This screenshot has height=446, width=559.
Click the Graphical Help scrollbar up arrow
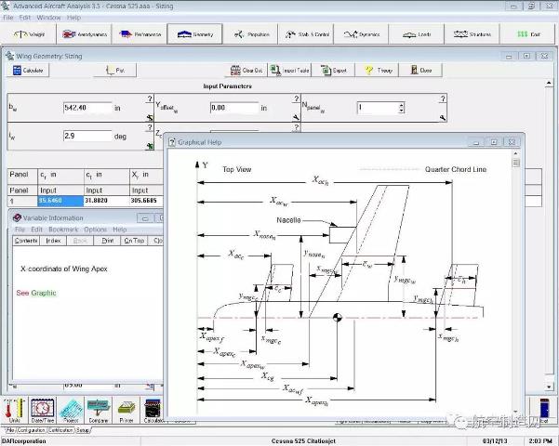click(516, 153)
